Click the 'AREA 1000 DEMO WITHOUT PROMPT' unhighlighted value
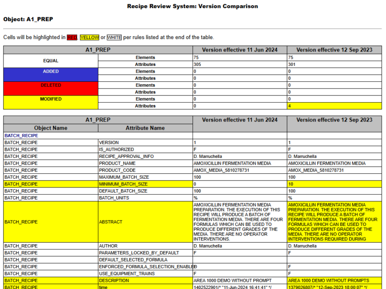 pos(240,280)
